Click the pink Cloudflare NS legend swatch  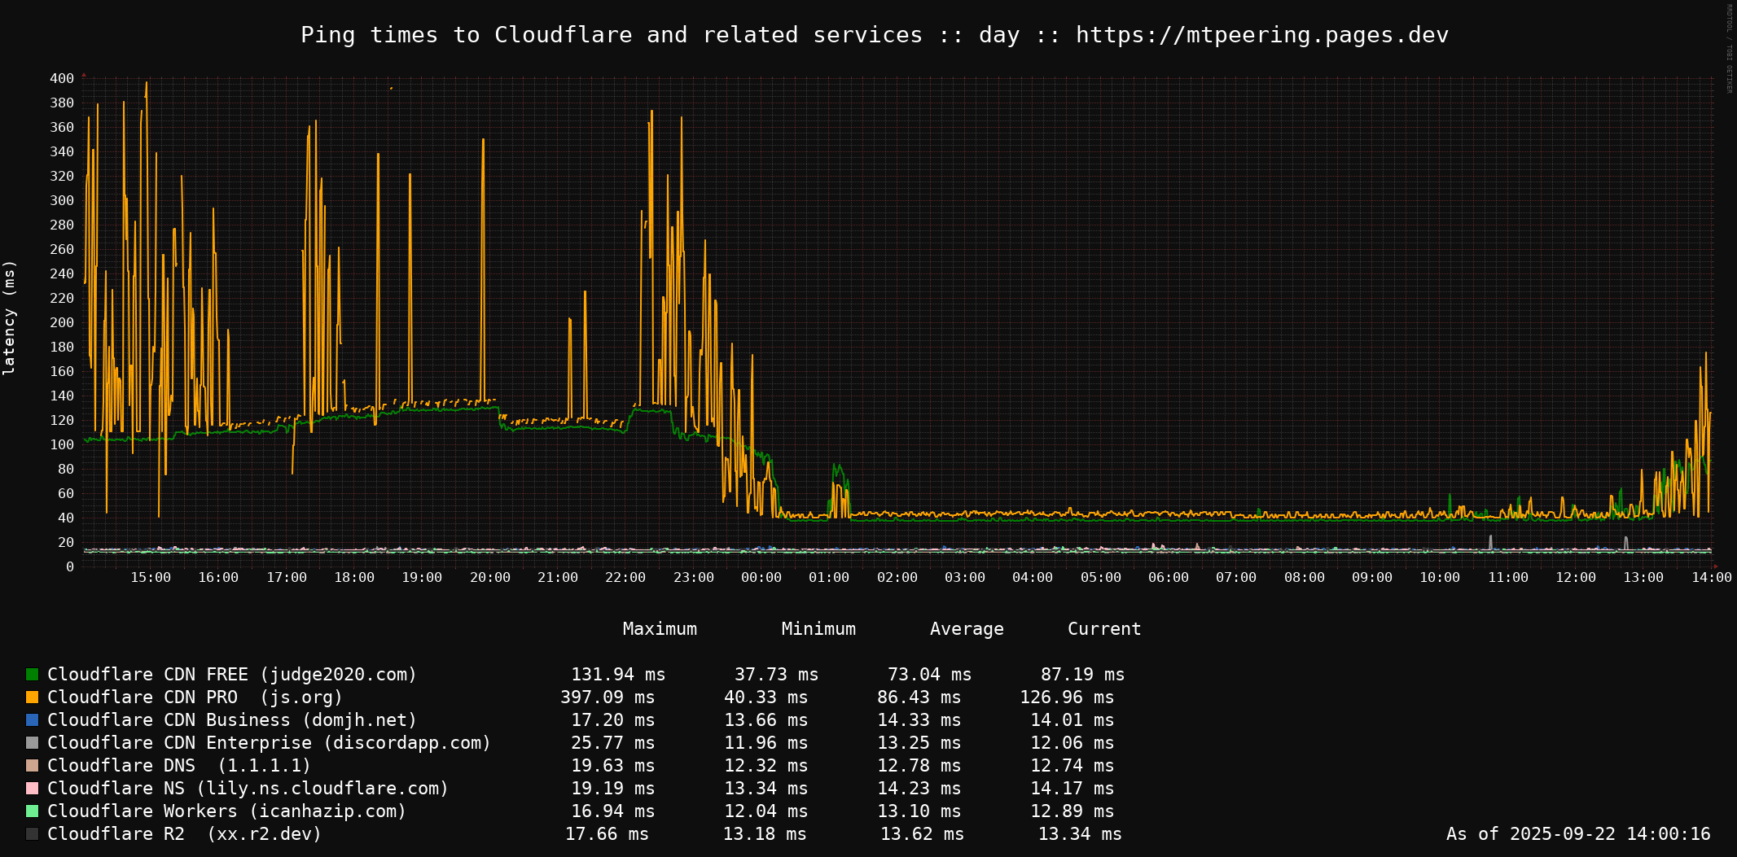point(32,789)
